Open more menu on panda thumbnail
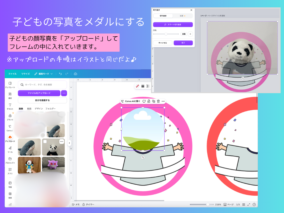Image resolution: width=284 pixels, height=213 pixels. (62, 141)
